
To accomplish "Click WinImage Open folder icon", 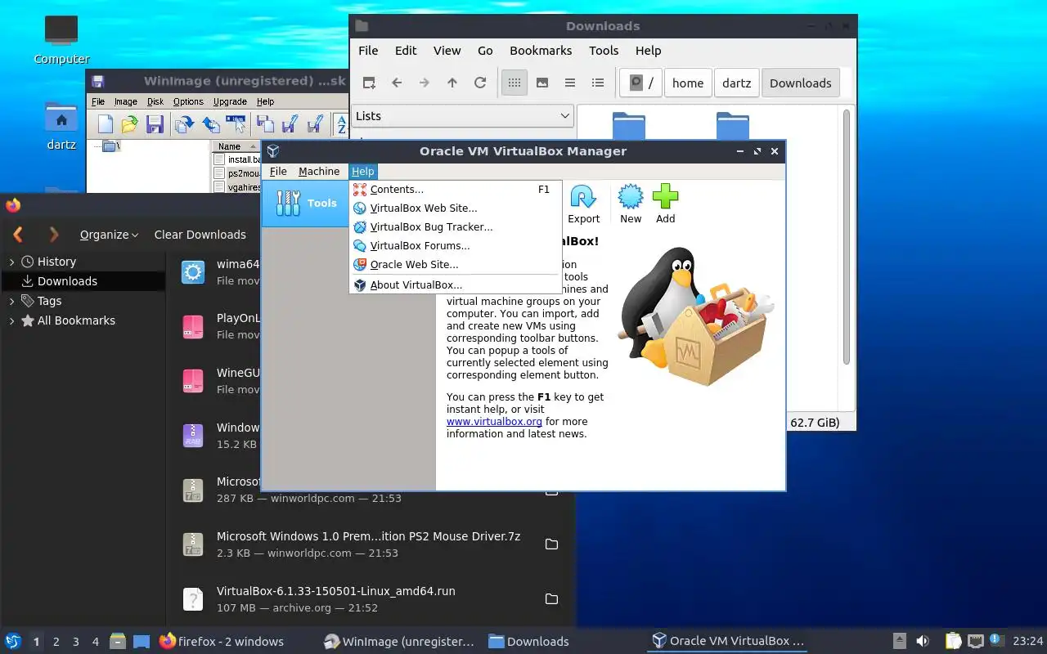I will pyautogui.click(x=129, y=124).
